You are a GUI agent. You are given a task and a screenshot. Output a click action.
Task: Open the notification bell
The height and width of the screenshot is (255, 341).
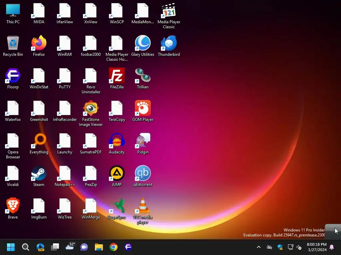[332, 247]
